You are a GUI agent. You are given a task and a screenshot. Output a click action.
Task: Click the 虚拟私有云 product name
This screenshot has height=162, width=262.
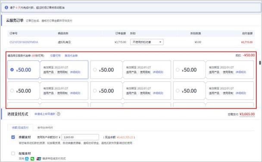64,42
